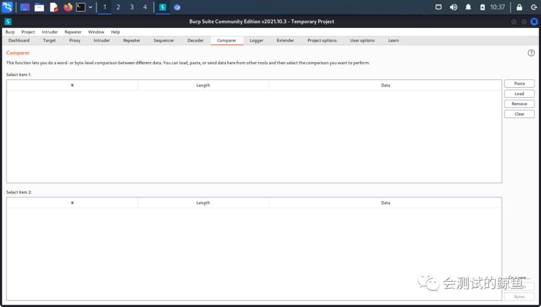Click the Length header in item 2 table
The image size is (541, 307).
(x=203, y=203)
